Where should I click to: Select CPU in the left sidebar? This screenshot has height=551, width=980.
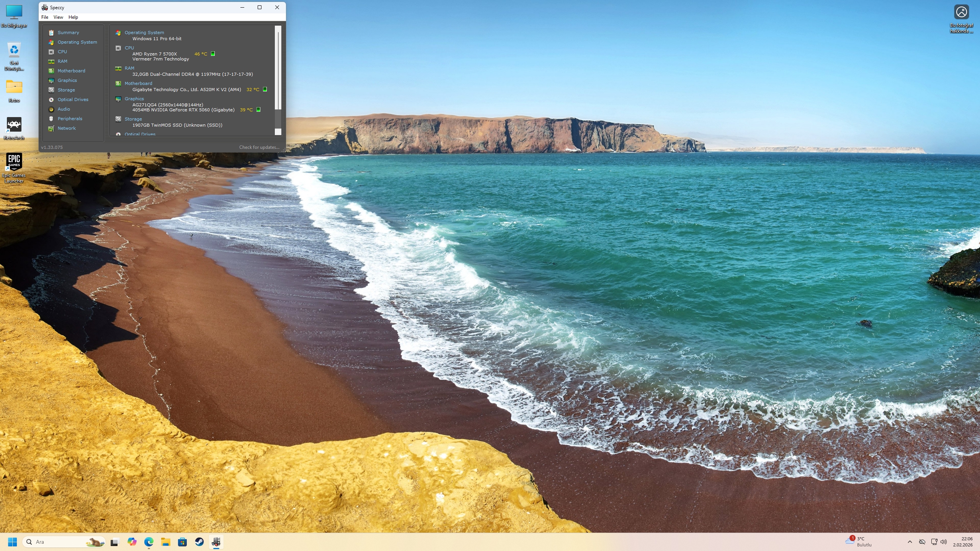(62, 52)
